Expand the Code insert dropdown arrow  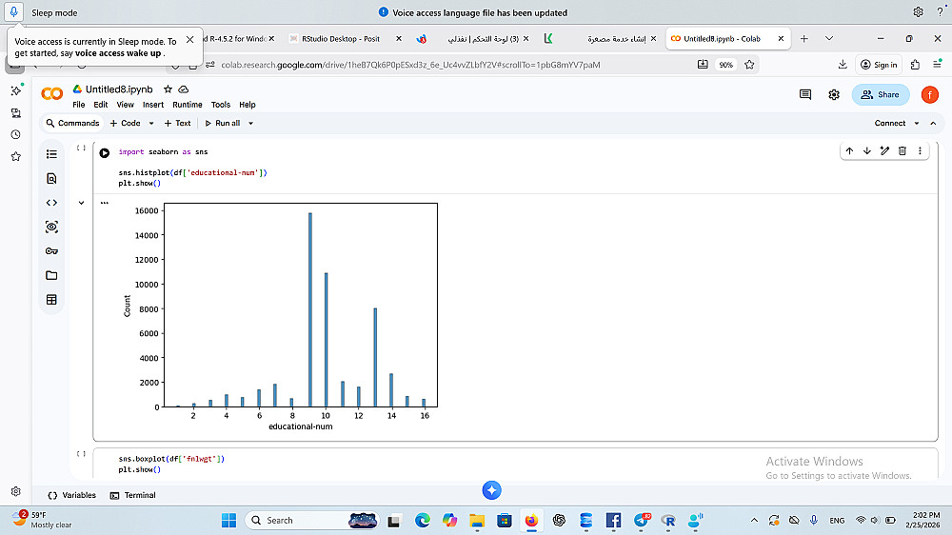point(151,123)
